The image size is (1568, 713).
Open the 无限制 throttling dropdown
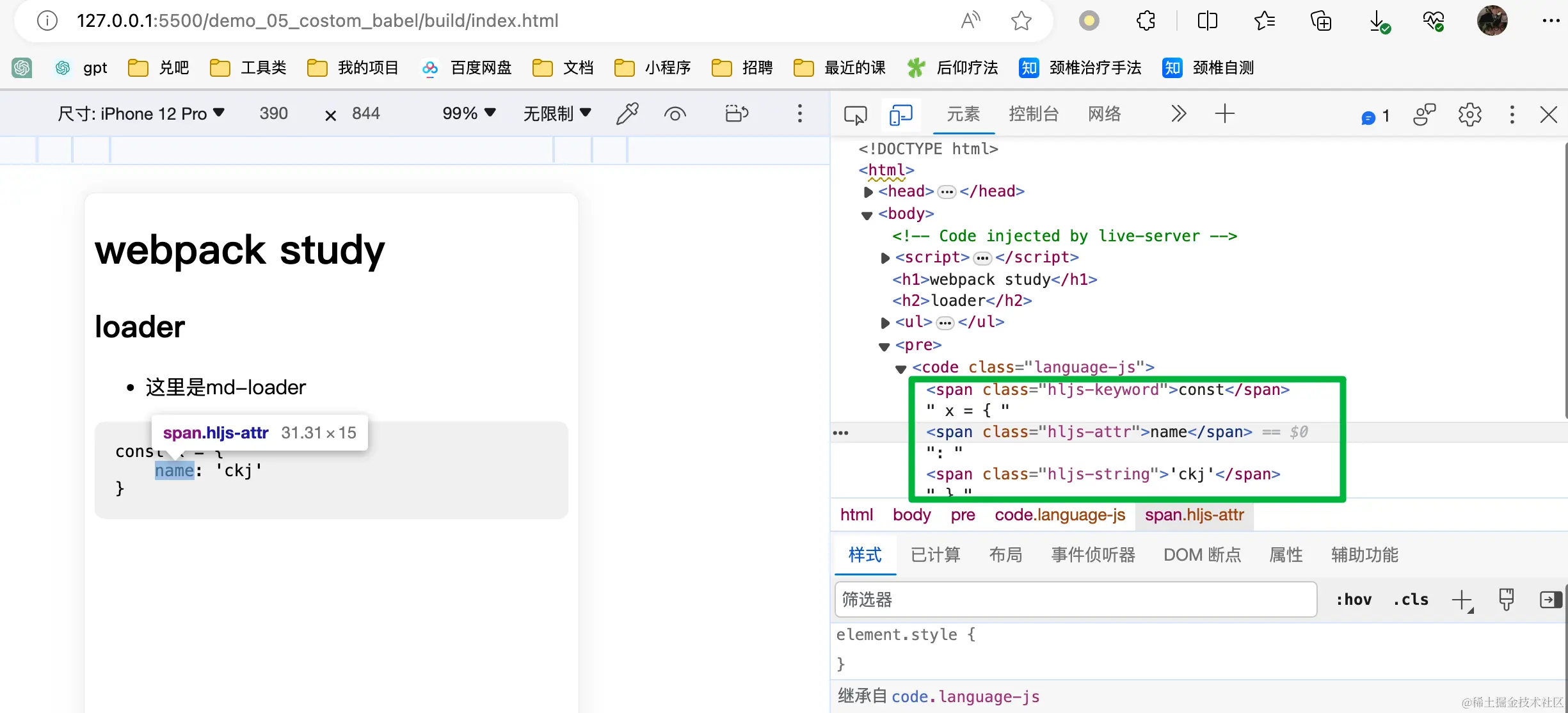coord(557,114)
